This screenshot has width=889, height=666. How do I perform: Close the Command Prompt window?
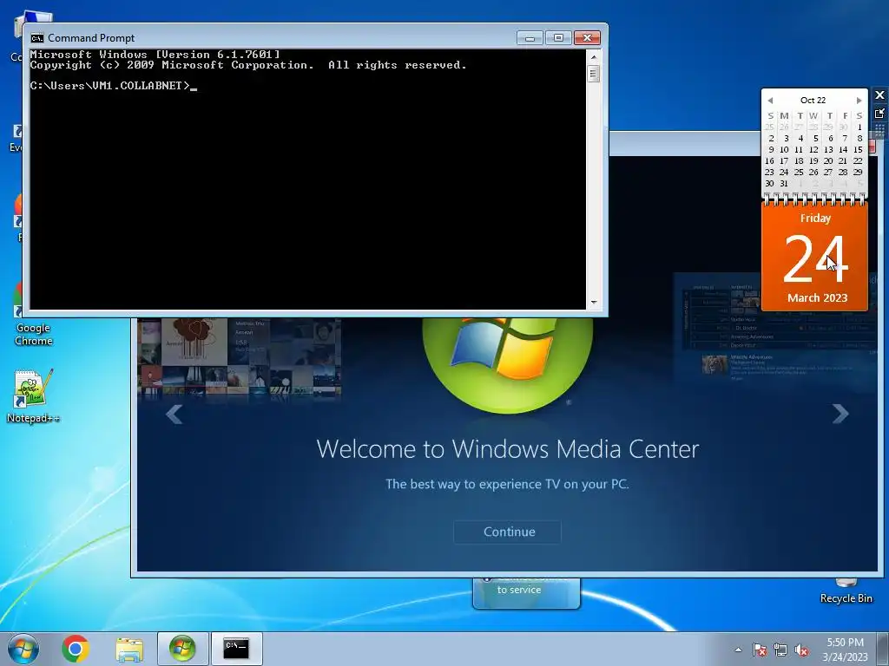(588, 38)
